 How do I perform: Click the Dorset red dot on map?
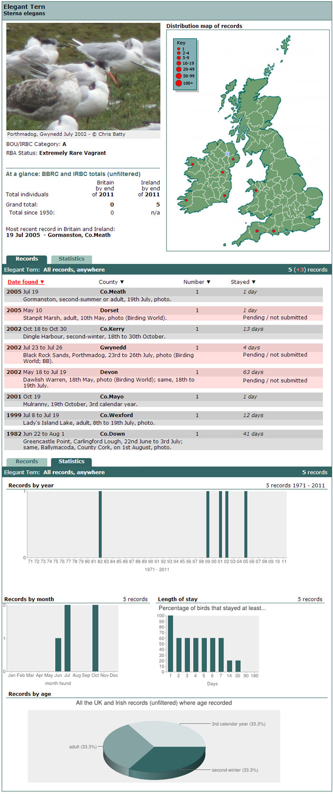point(274,231)
